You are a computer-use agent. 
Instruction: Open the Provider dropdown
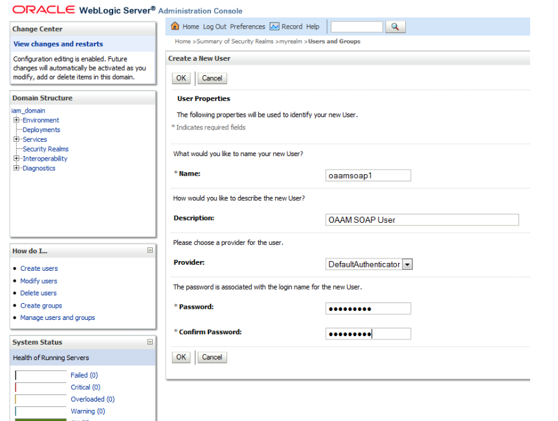pos(407,264)
